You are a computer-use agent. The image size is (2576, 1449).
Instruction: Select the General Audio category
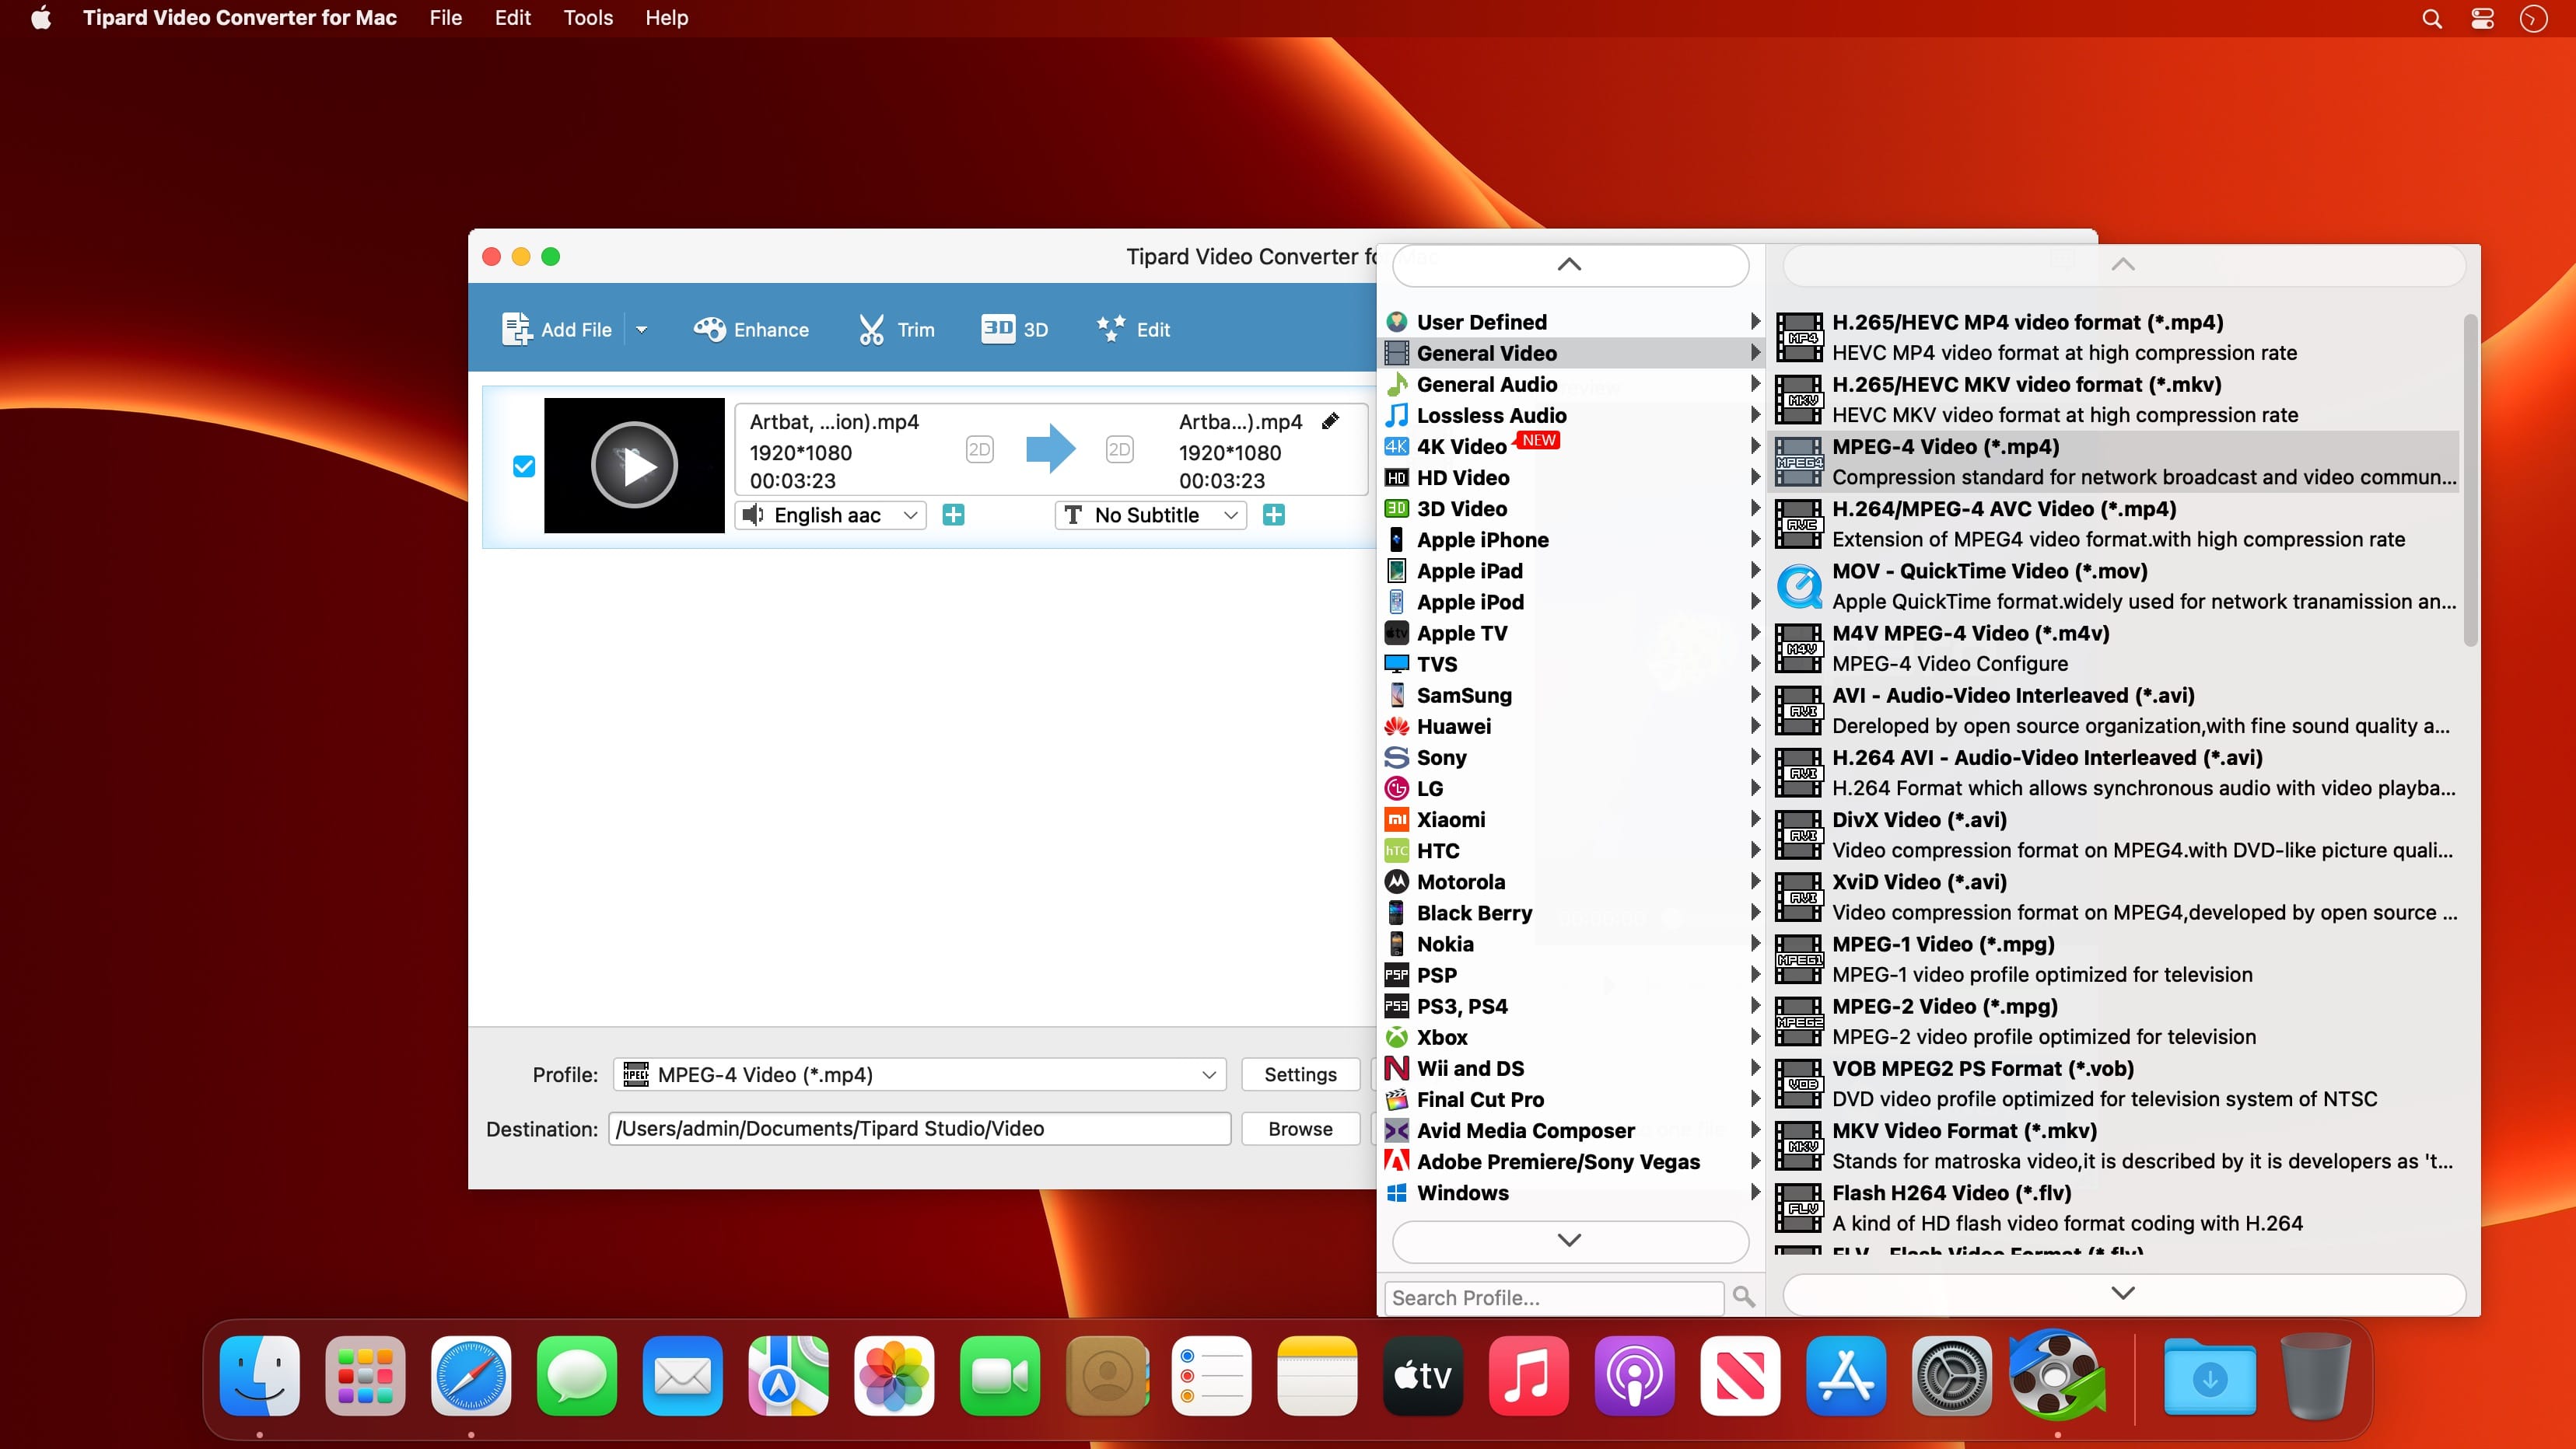coord(1573,384)
